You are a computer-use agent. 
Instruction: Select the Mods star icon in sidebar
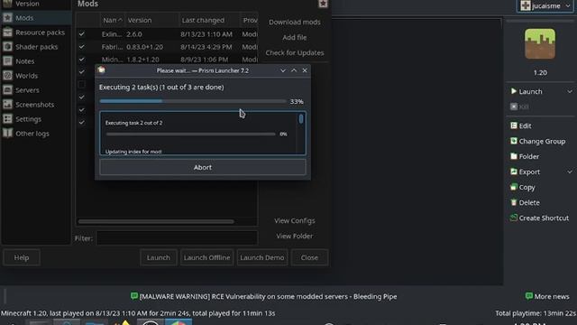click(7, 18)
